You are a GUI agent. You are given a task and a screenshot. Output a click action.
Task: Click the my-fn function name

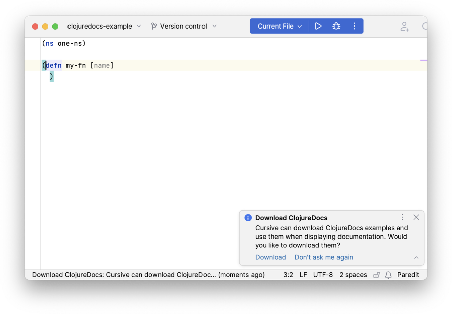(76, 65)
